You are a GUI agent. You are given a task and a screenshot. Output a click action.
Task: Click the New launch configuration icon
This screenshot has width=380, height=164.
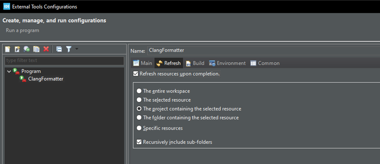pyautogui.click(x=7, y=49)
